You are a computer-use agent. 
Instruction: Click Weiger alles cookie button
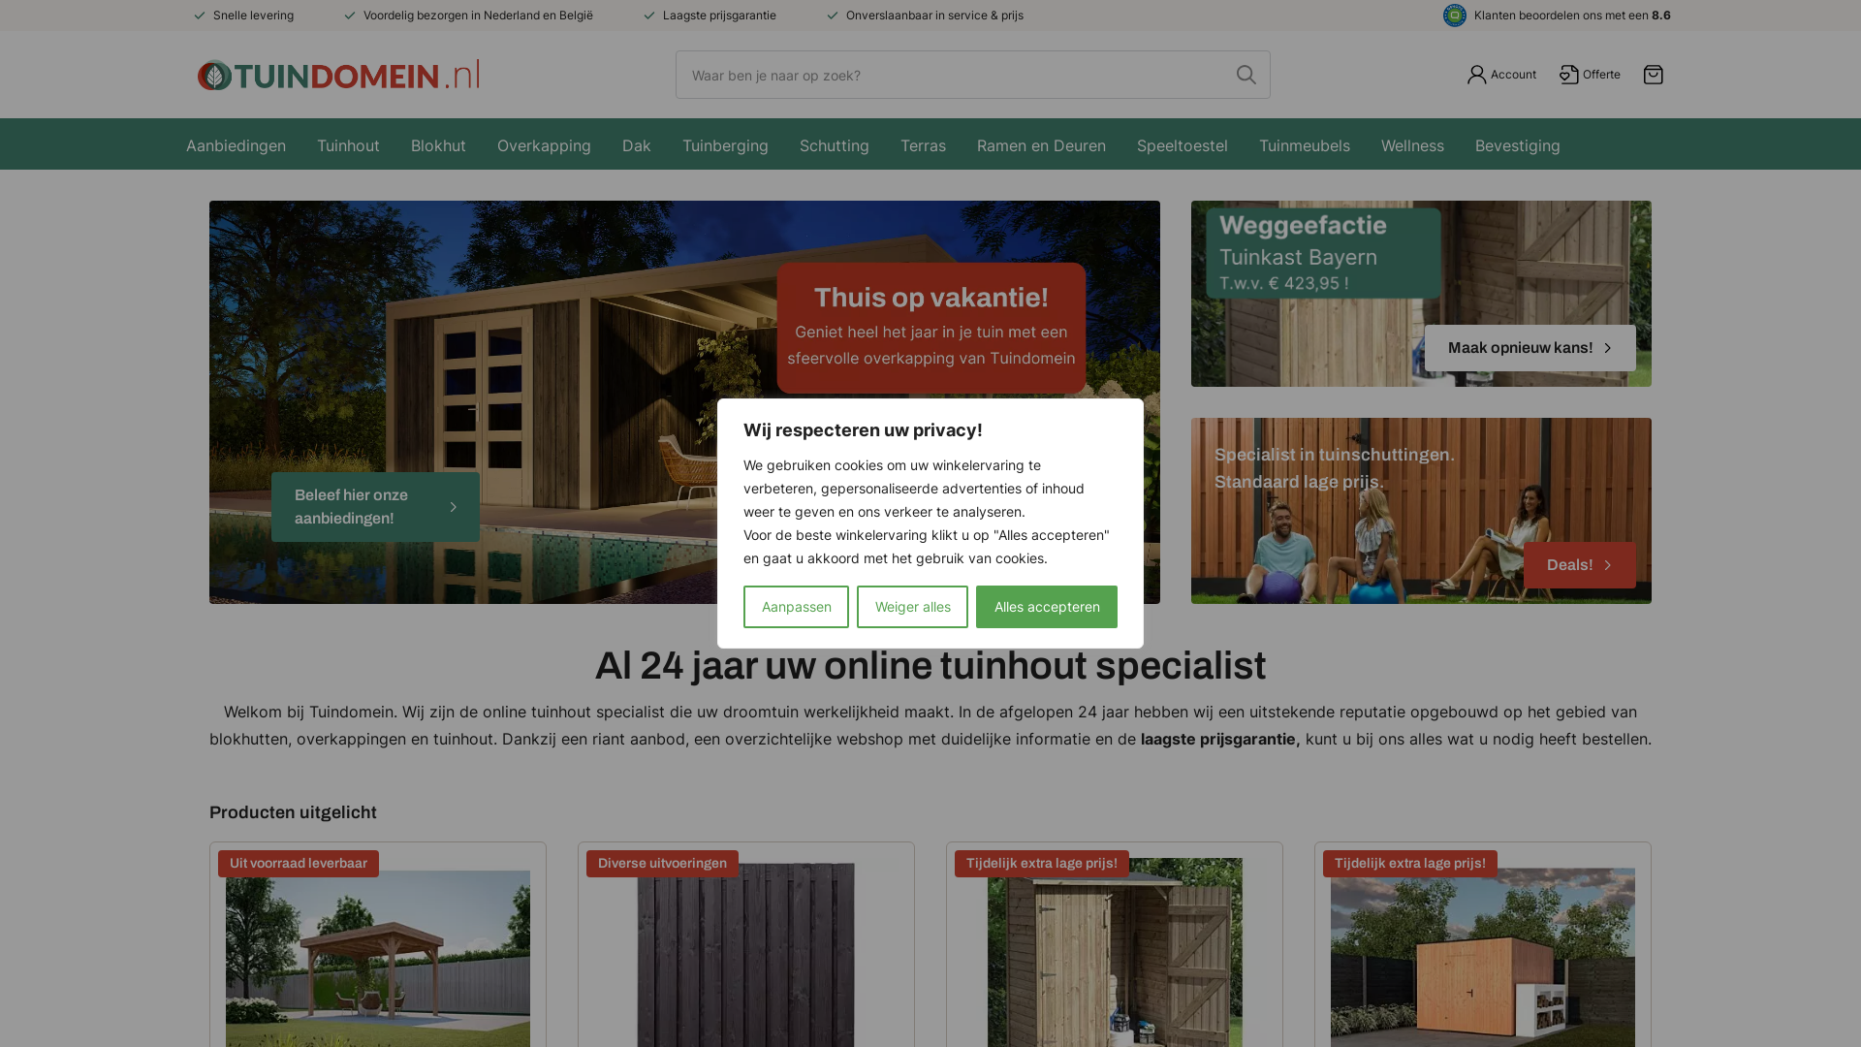click(x=912, y=607)
